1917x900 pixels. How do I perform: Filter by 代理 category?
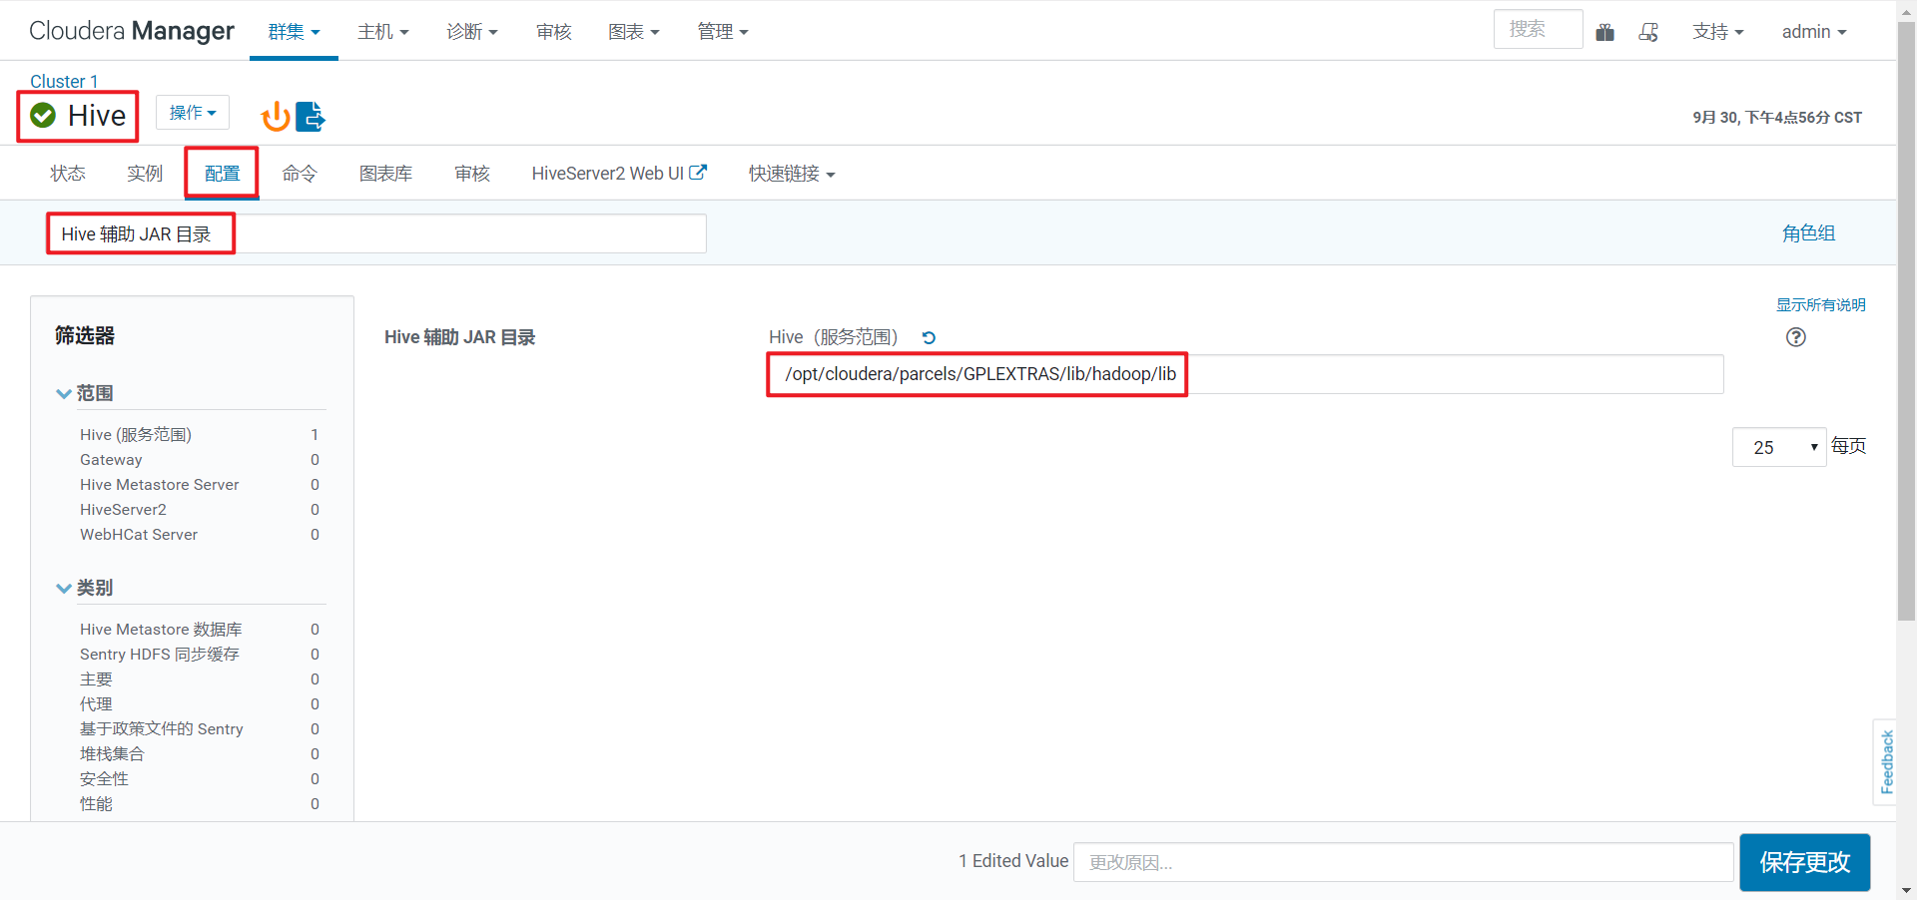click(x=96, y=704)
